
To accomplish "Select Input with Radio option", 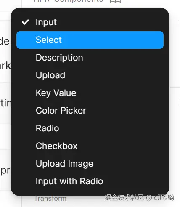I will [90, 181].
